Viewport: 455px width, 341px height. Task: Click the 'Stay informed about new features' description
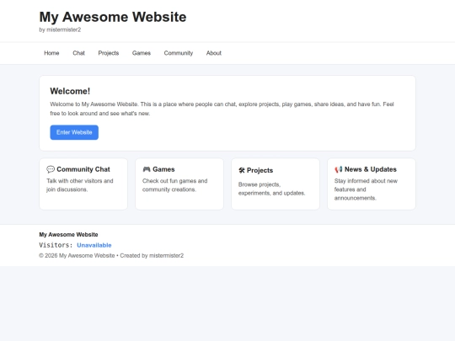366,189
